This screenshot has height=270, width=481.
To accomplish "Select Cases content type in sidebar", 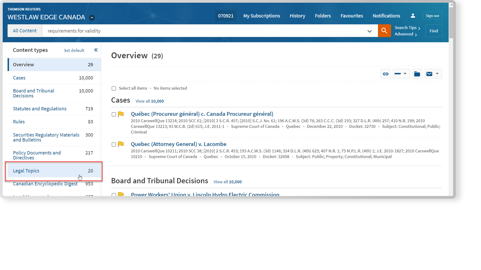I will (x=54, y=78).
